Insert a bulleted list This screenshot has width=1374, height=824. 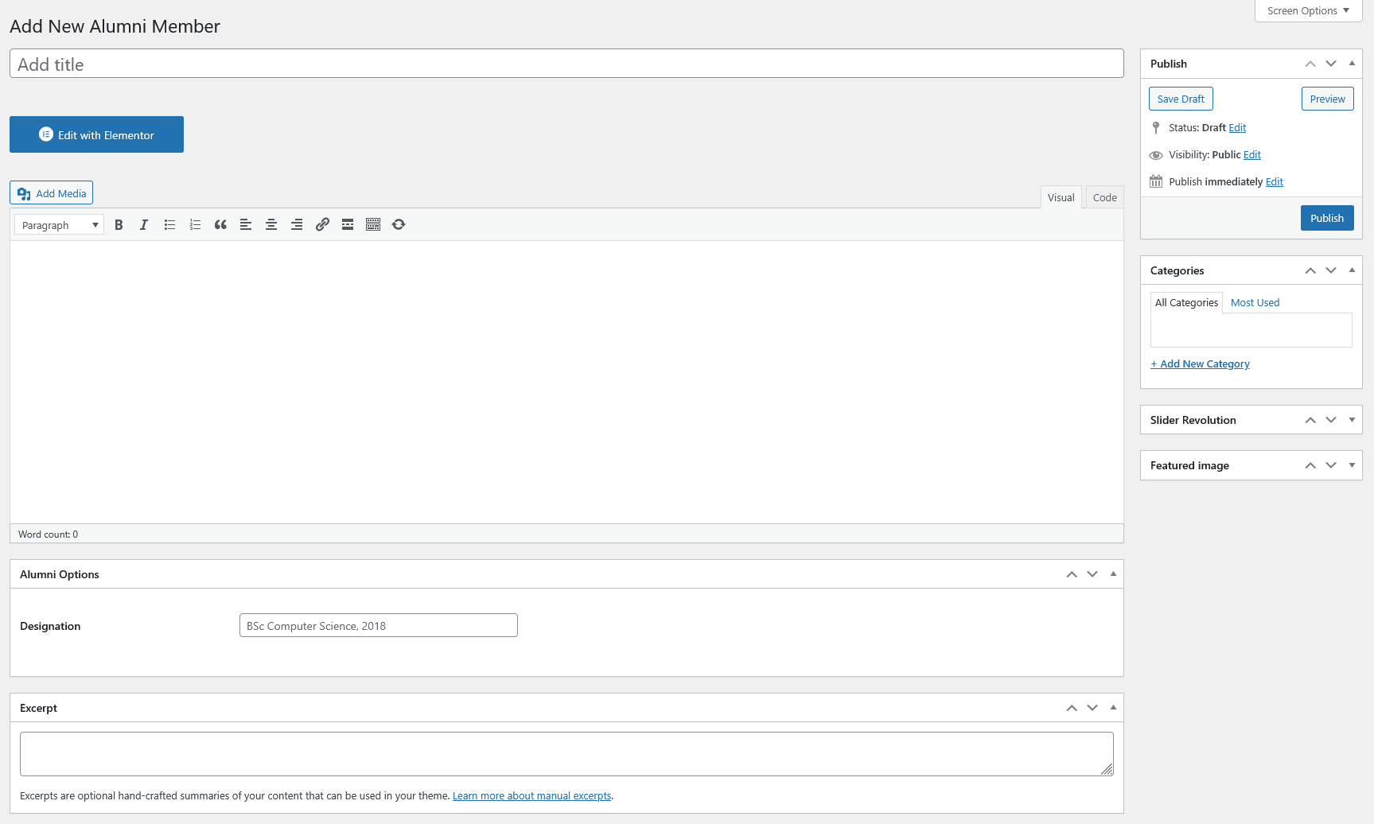[x=169, y=225]
